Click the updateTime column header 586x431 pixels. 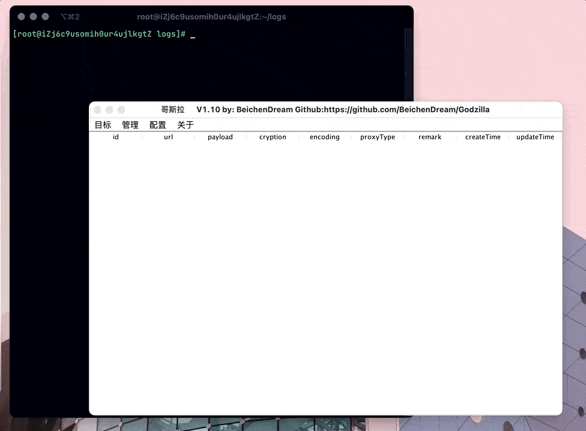pos(535,137)
